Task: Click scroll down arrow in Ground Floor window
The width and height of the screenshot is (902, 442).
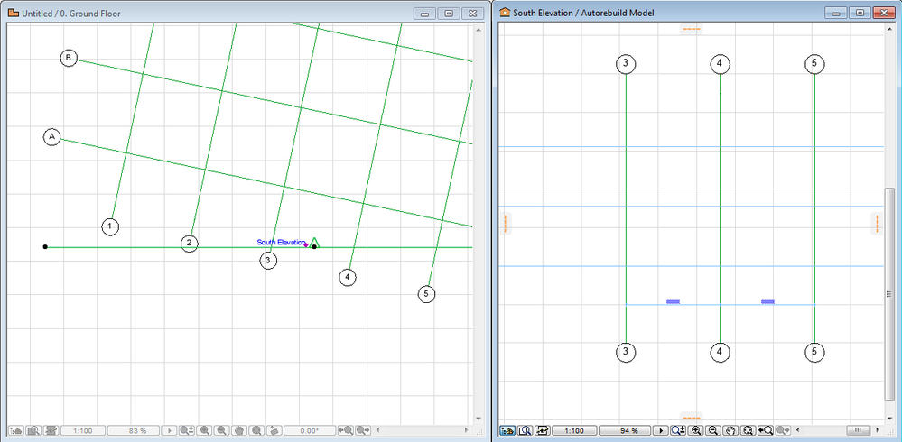Action: [x=478, y=419]
